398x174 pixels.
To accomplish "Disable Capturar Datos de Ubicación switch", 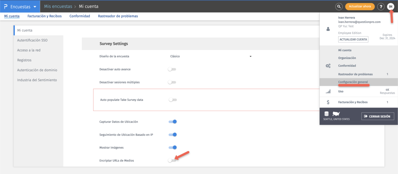I will click(x=173, y=122).
